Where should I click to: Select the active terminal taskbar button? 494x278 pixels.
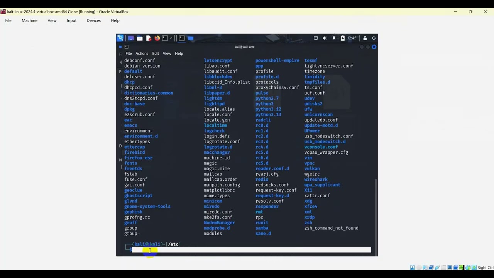pos(182,38)
